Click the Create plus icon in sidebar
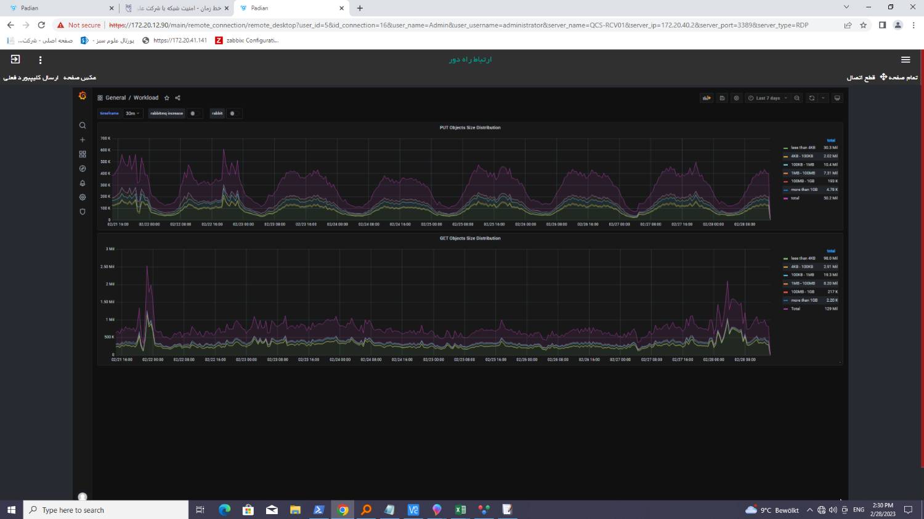The height and width of the screenshot is (519, 924). (83, 140)
